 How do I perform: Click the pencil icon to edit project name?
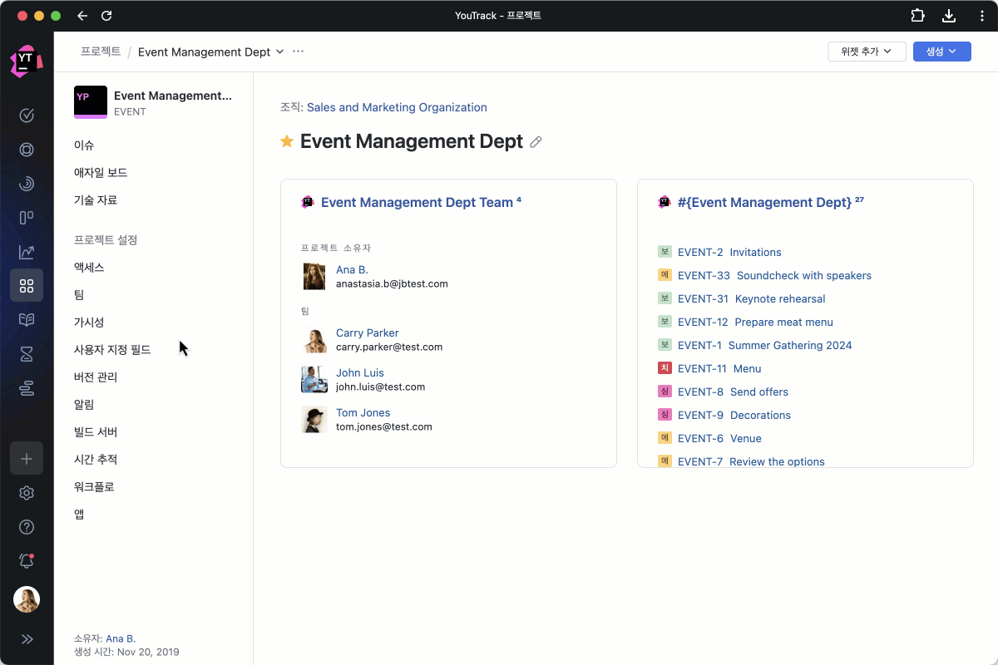click(x=536, y=142)
